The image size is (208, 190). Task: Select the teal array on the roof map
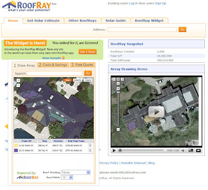57,117
